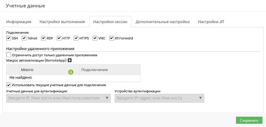The width and height of the screenshot is (266, 127).
Task: Uncheck the Telnet connection checkbox
Action: pyautogui.click(x=24, y=38)
